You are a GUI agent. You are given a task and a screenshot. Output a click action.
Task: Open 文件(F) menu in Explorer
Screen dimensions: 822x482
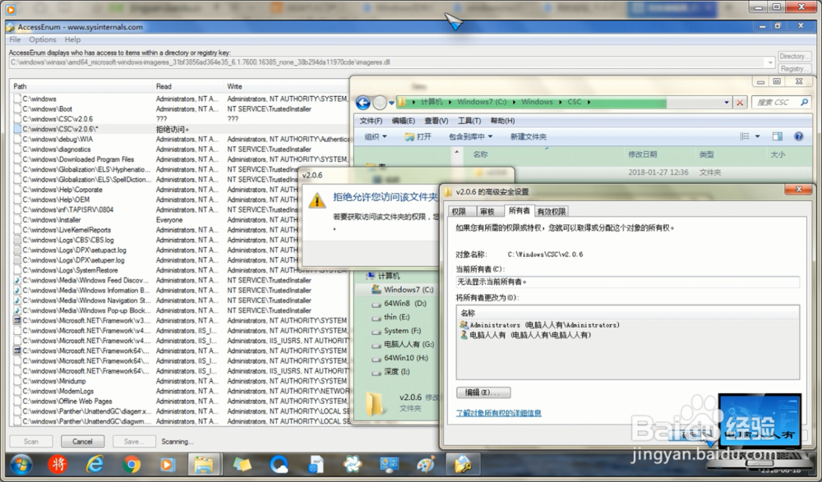(x=371, y=121)
